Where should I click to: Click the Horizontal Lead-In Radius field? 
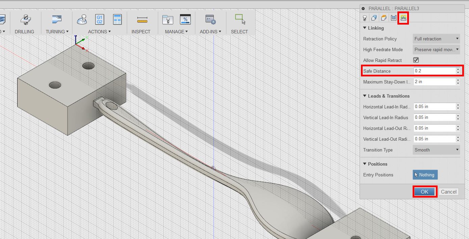[434, 107]
